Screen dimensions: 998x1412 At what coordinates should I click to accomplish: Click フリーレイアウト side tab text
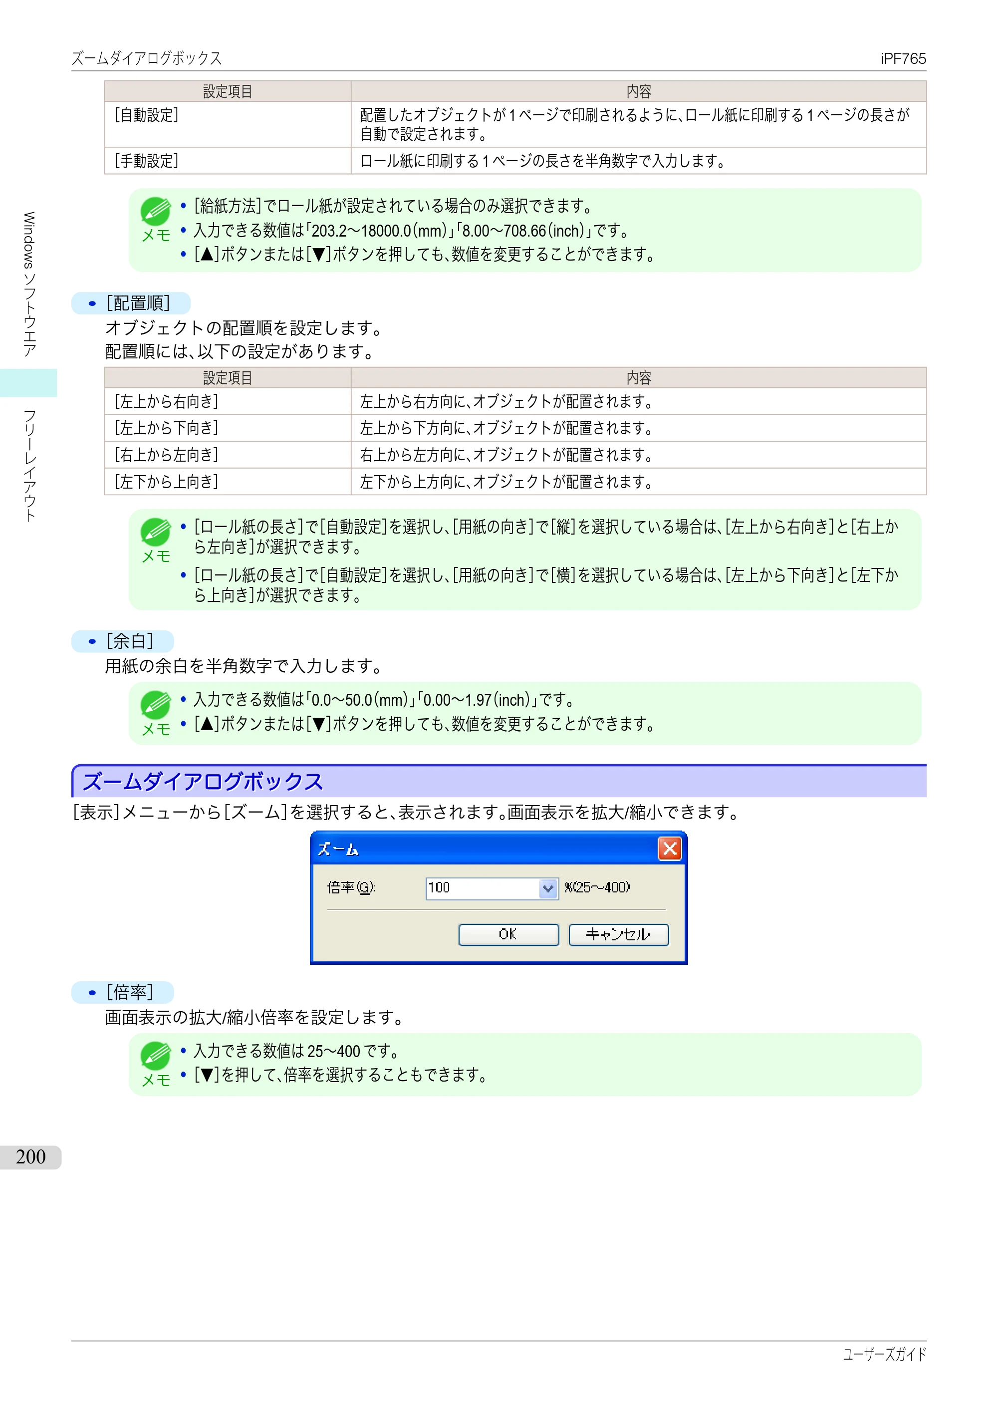(29, 466)
